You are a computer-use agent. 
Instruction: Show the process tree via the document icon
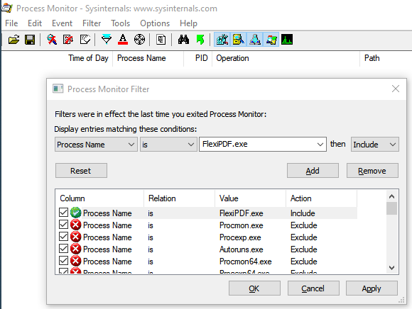click(161, 40)
